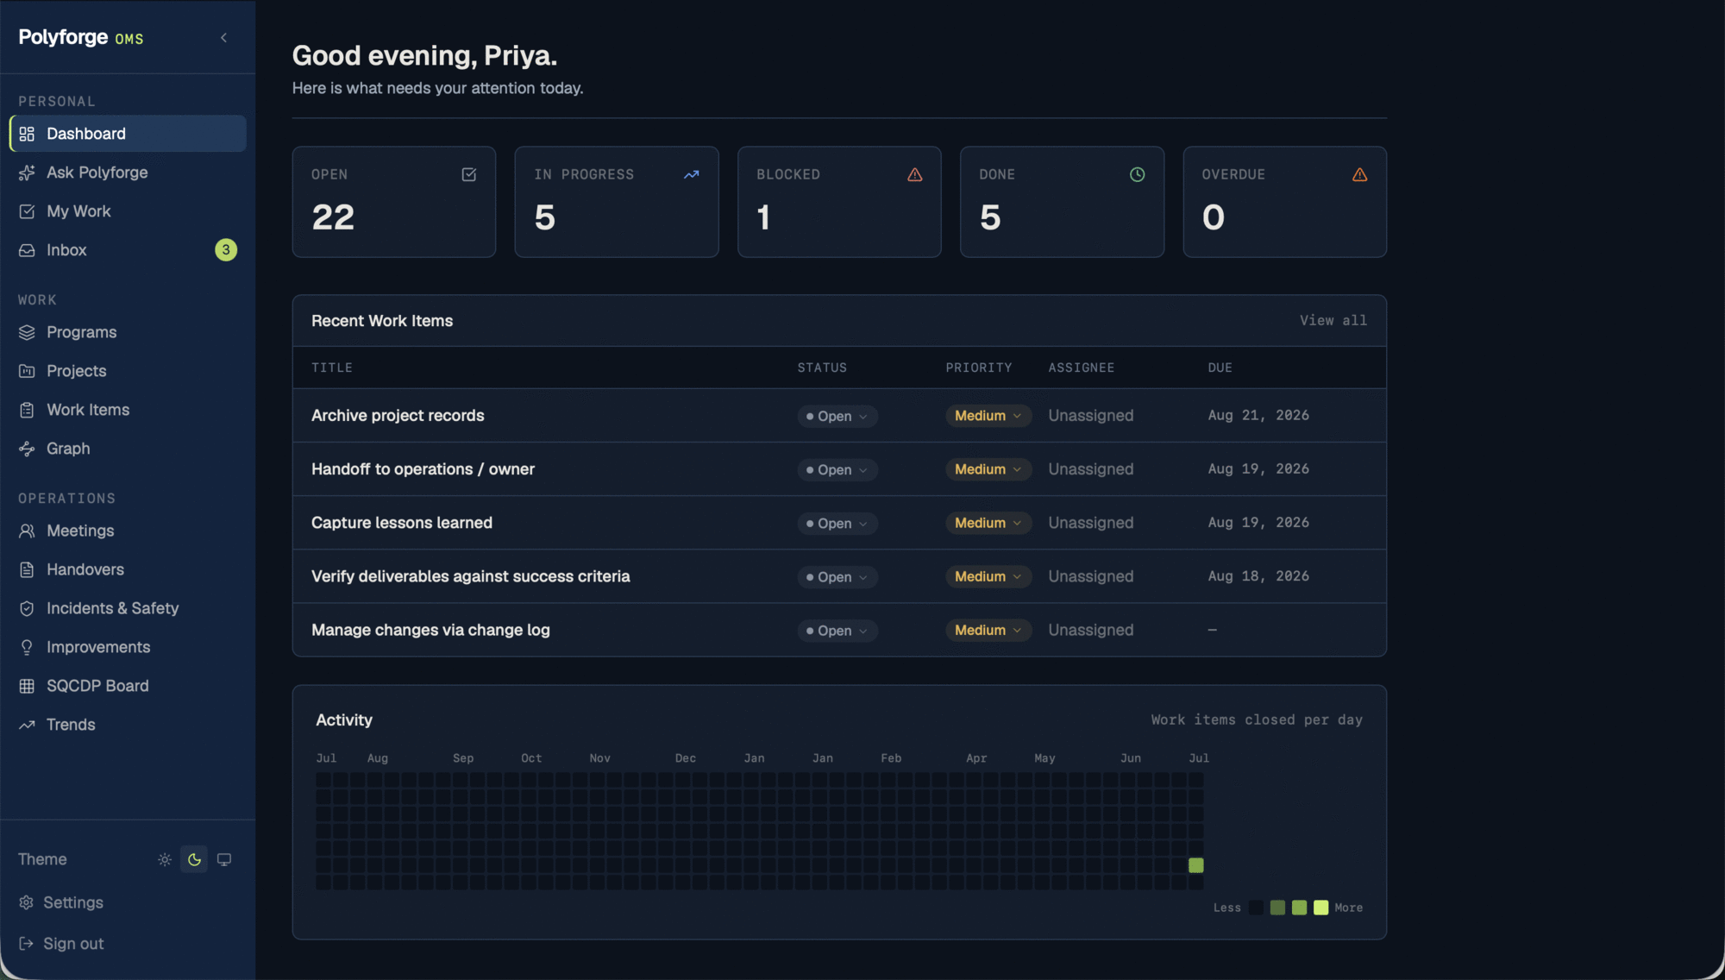Click the Improvements lightbulb icon

point(27,647)
